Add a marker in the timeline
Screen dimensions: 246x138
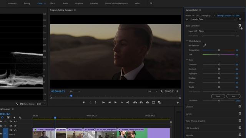(x=14, y=117)
